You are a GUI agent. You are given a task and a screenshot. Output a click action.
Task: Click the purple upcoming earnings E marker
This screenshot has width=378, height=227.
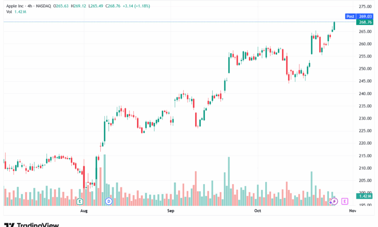pyautogui.click(x=345, y=200)
